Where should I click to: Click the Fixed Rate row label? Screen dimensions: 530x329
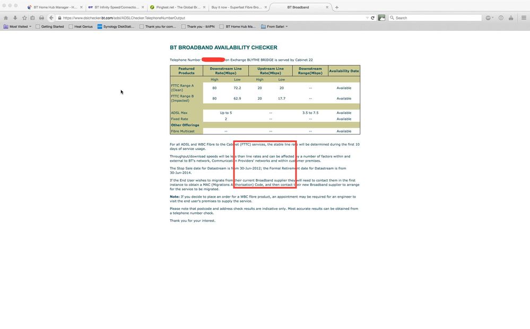pos(179,119)
